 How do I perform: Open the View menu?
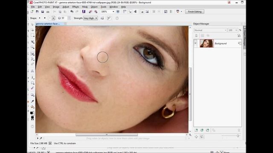point(47,7)
